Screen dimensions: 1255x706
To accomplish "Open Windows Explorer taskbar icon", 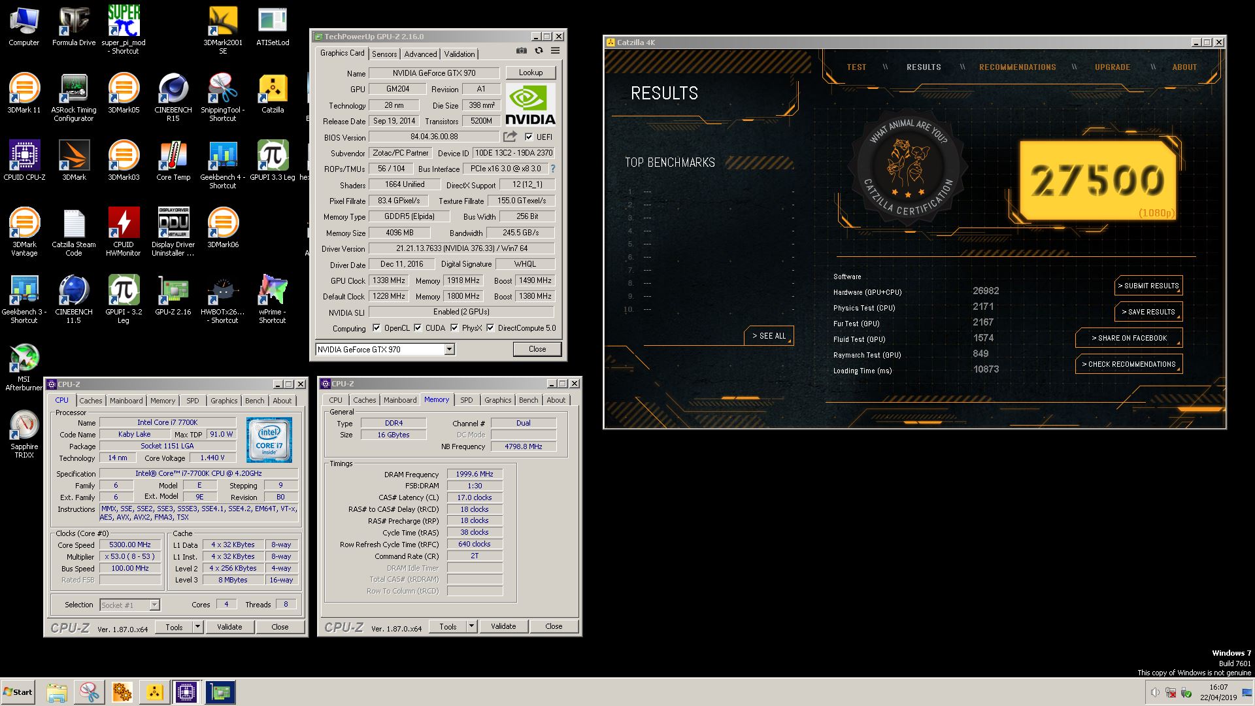I will (x=57, y=692).
